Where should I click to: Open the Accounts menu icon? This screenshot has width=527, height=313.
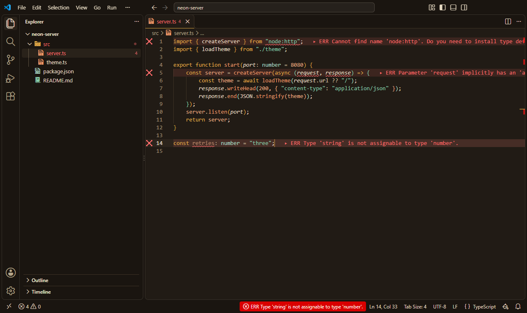coord(11,273)
